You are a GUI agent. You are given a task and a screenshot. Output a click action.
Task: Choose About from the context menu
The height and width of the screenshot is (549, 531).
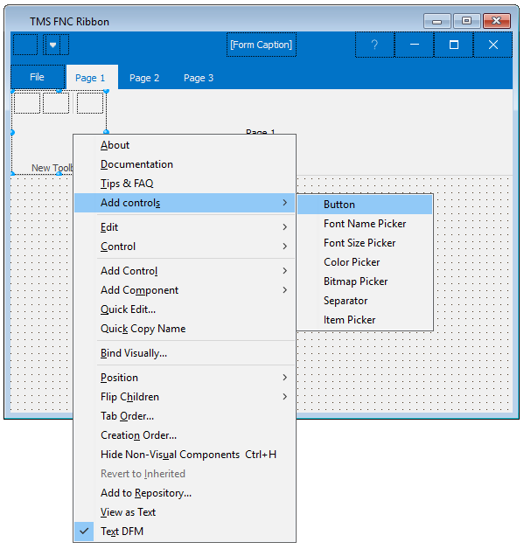(185, 145)
